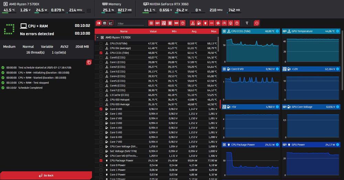
Task: Open info for Core 0 VID graph
Action: click(277, 69)
